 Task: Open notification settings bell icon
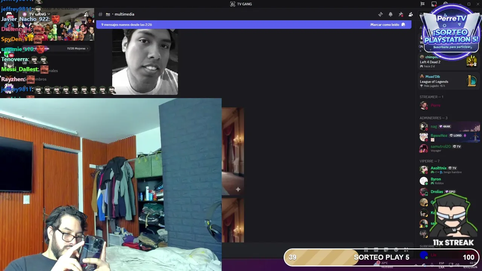(390, 14)
